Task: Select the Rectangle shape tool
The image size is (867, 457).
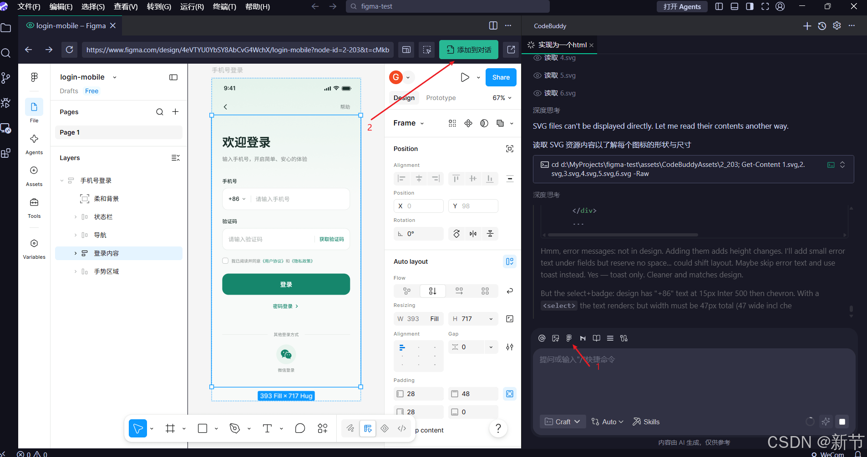Action: 203,428
